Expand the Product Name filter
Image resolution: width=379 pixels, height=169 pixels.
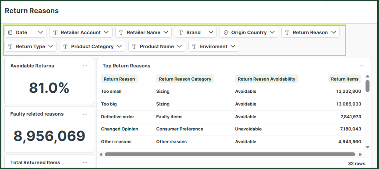(156, 46)
